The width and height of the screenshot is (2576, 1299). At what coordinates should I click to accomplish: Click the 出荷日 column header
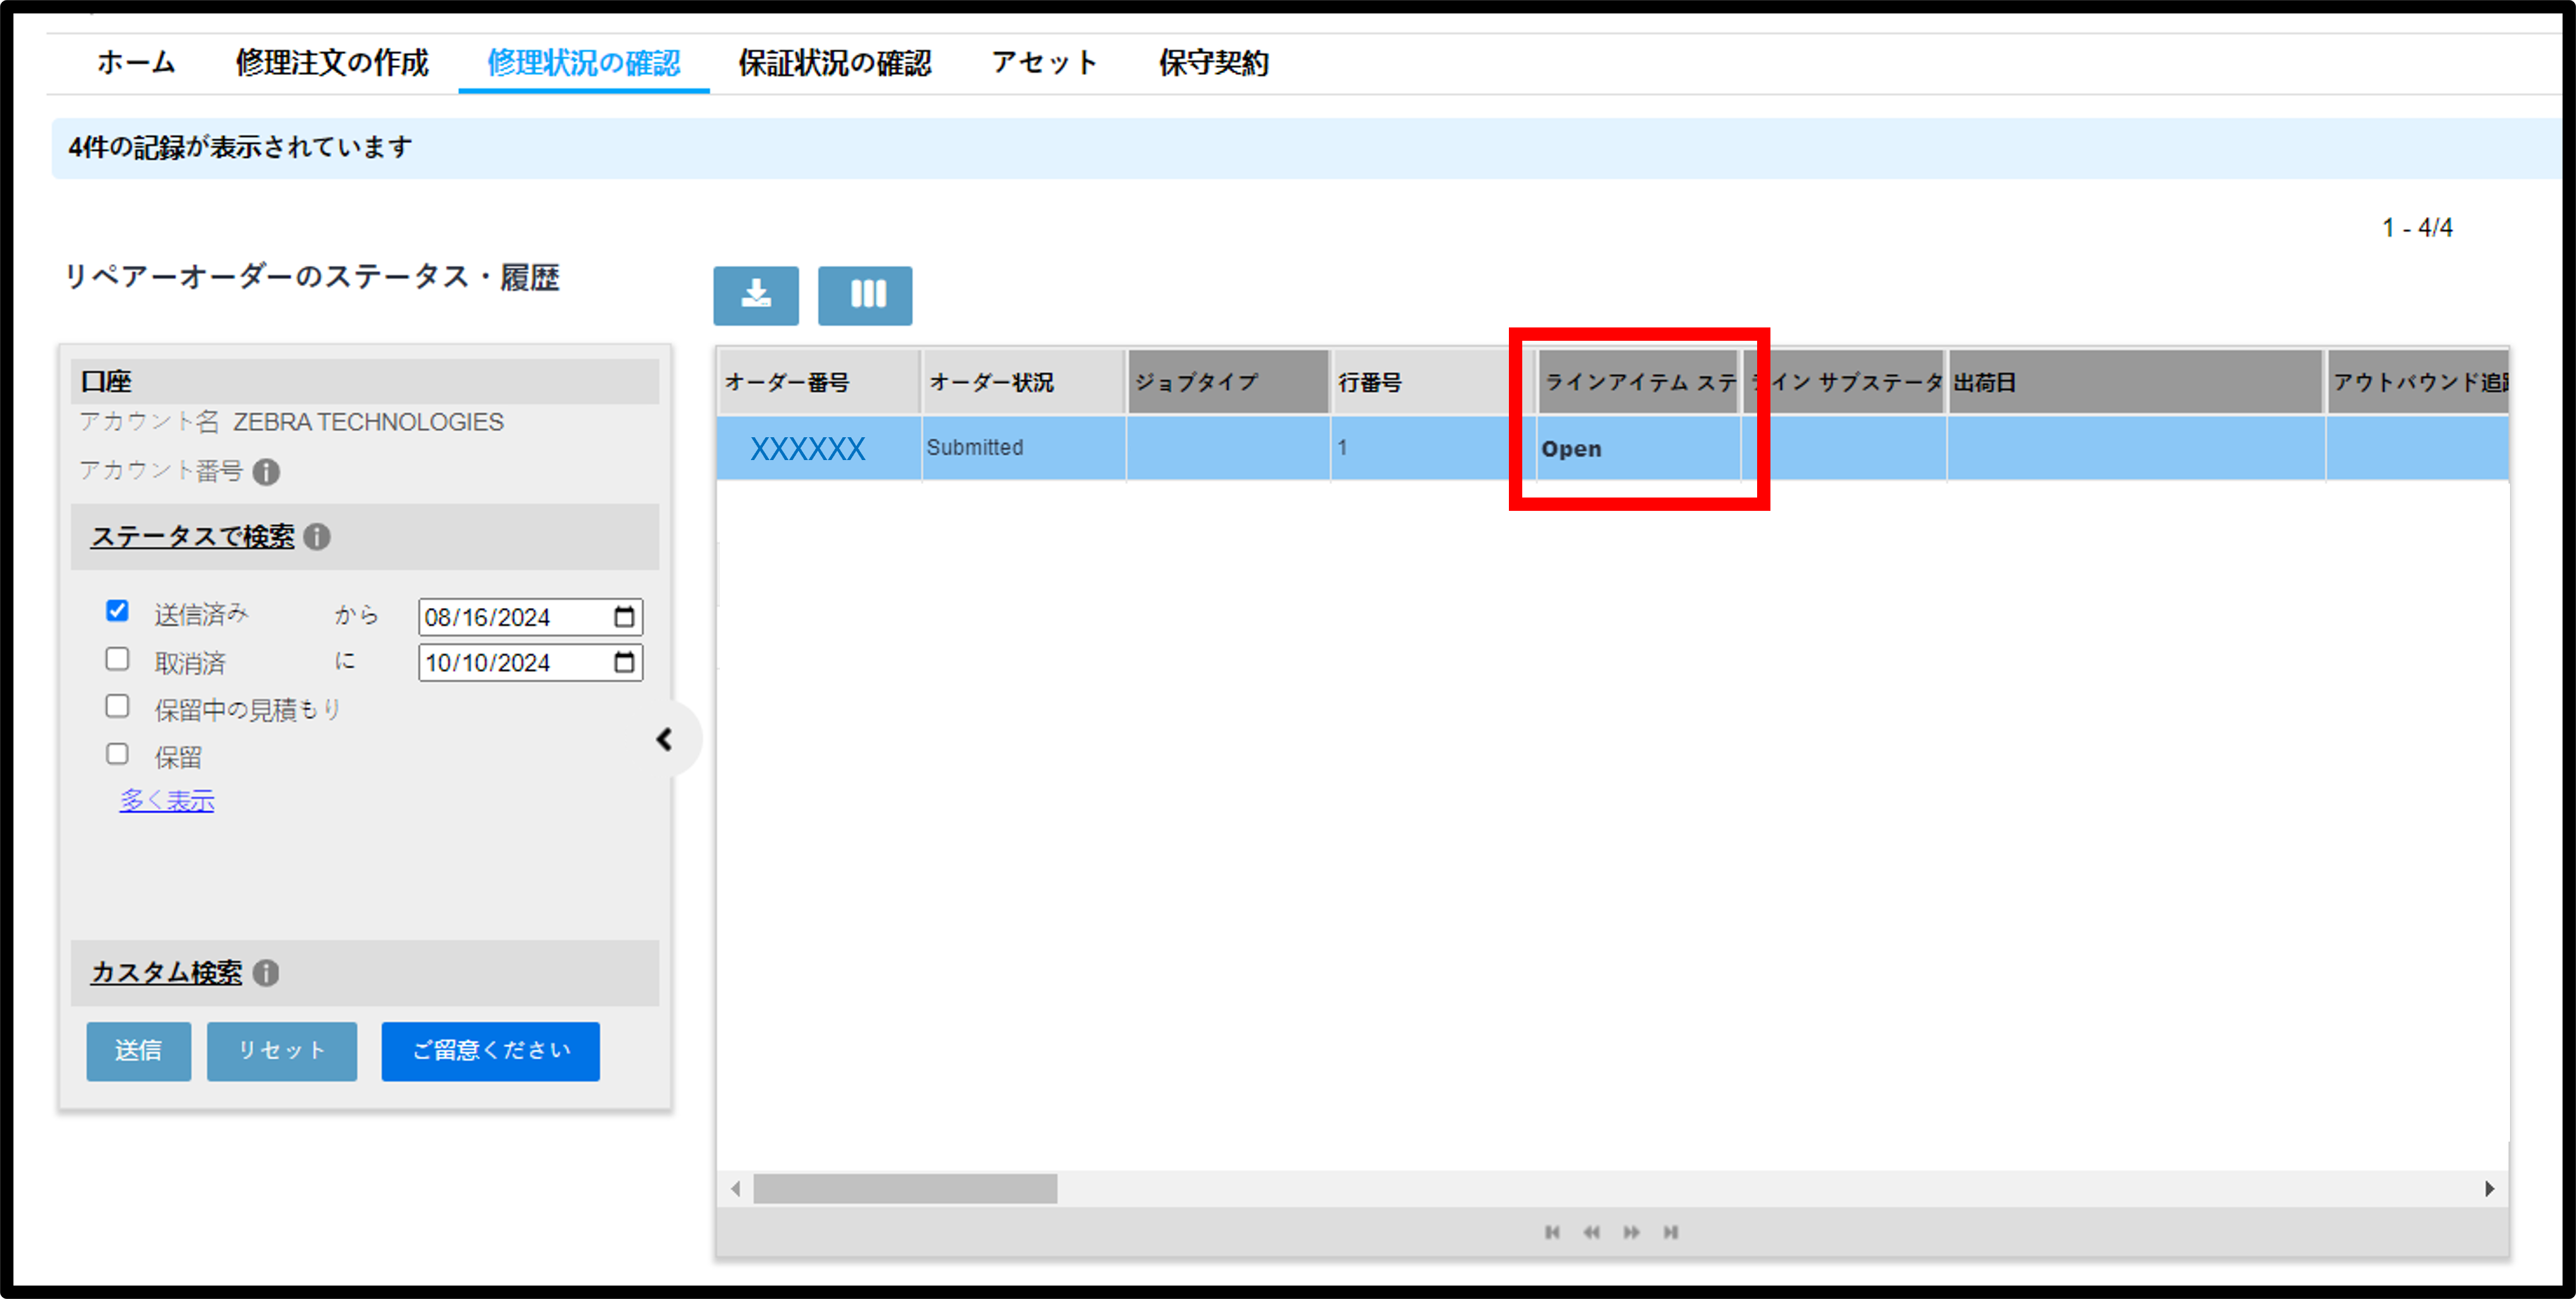click(x=2135, y=382)
